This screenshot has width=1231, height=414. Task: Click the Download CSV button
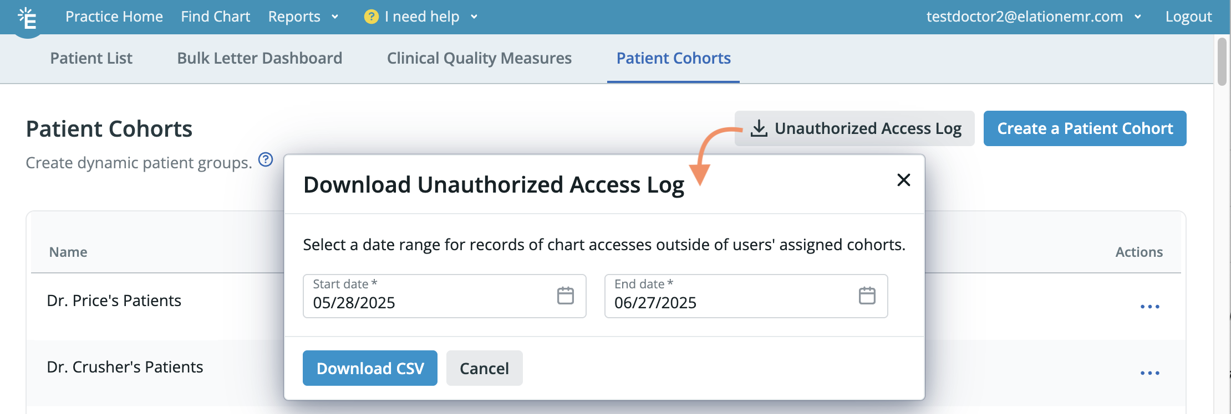(370, 368)
